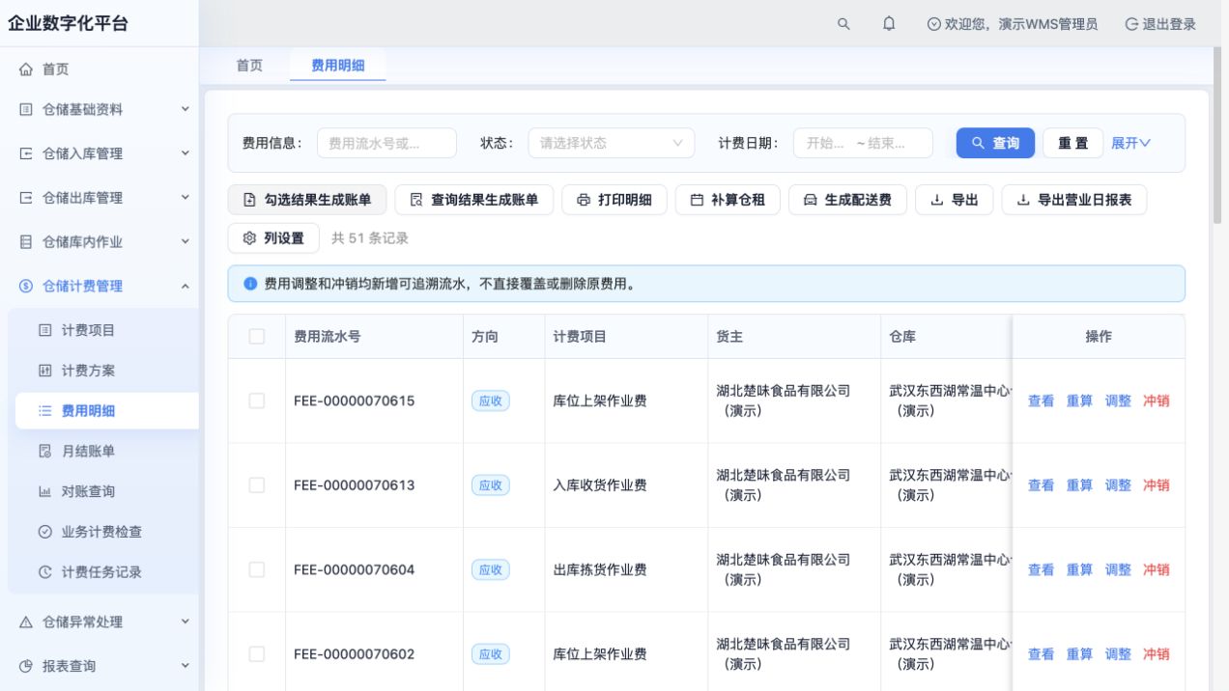The height and width of the screenshot is (691, 1229).
Task: Click the 计费日期 date range field
Action: click(863, 143)
